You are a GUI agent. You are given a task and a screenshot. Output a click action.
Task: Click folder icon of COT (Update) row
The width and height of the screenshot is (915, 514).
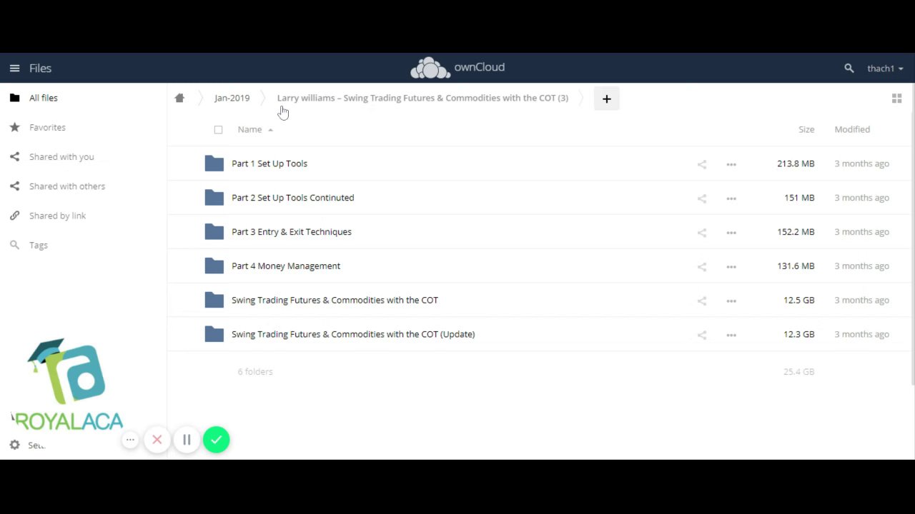pos(214,334)
